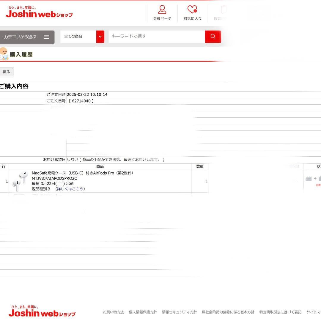Open 反社会的勢力排除に係る基本方針 footer link
Viewport: 321px width, 321px height.
(x=228, y=312)
